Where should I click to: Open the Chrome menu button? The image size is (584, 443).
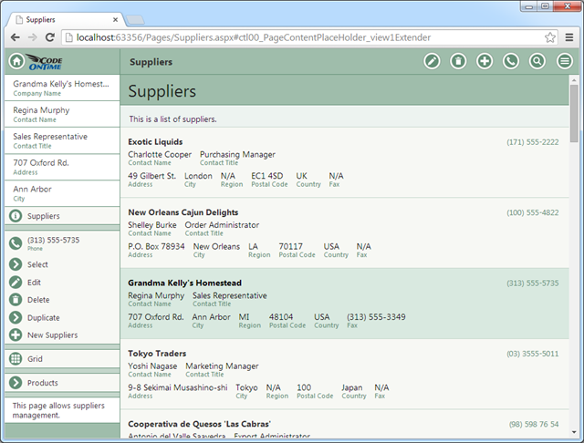(x=569, y=37)
